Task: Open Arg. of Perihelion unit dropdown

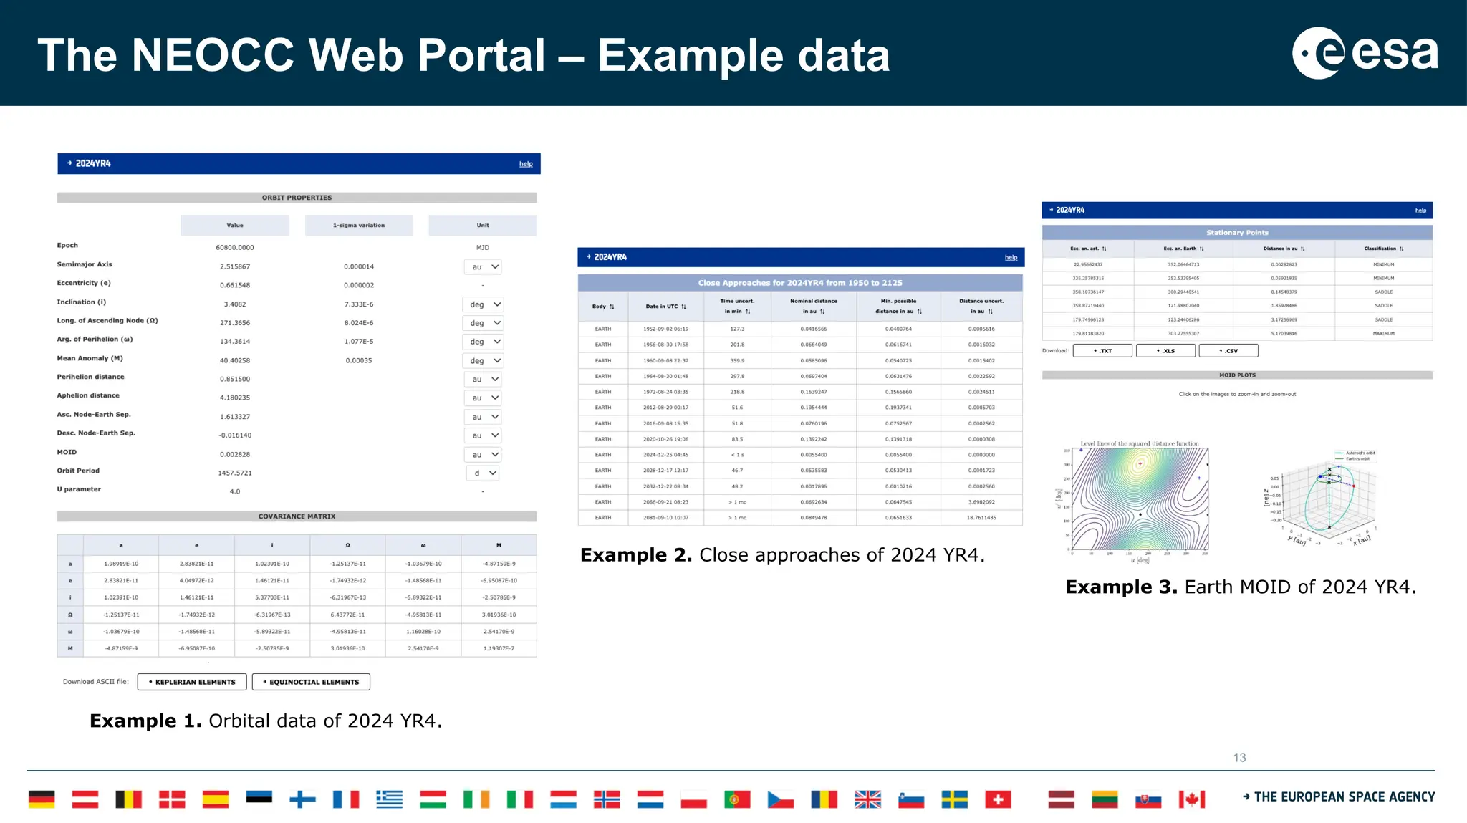Action: (483, 342)
